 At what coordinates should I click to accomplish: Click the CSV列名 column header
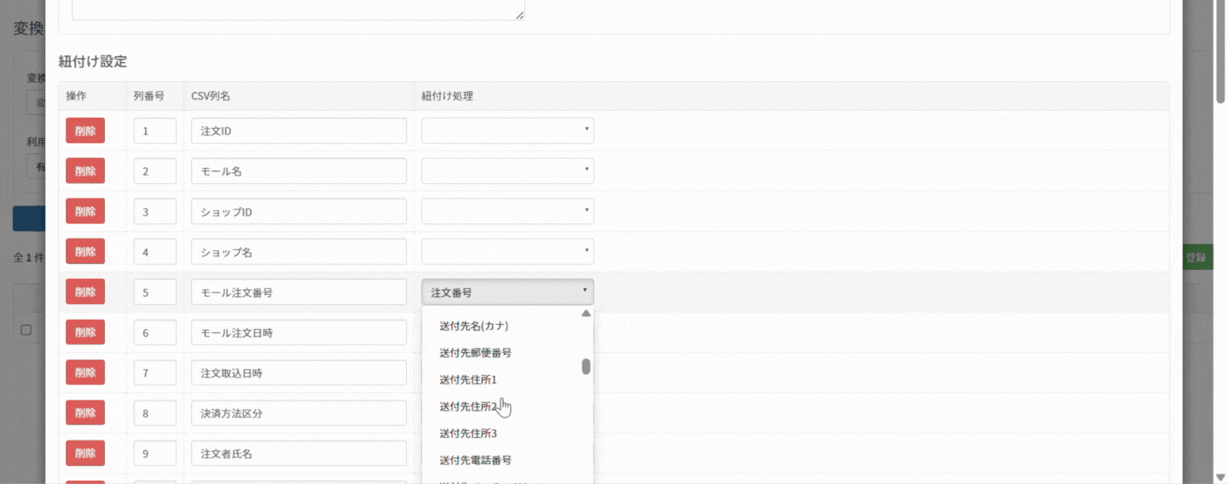tap(211, 96)
